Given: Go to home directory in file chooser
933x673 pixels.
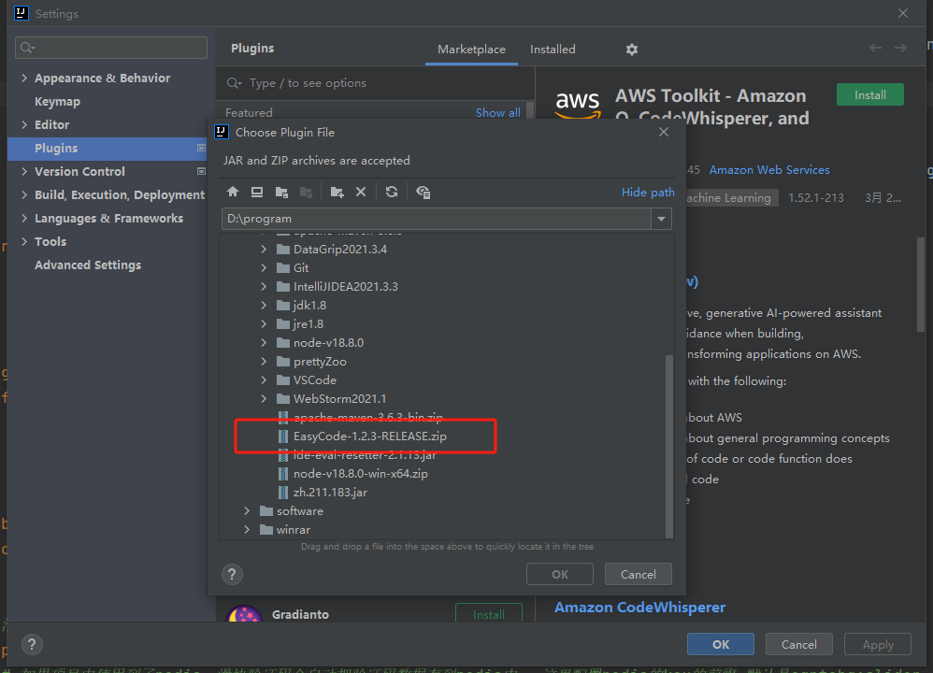Looking at the screenshot, I should pos(233,192).
